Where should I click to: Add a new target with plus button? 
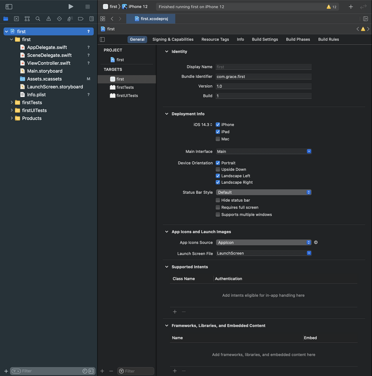(x=102, y=371)
